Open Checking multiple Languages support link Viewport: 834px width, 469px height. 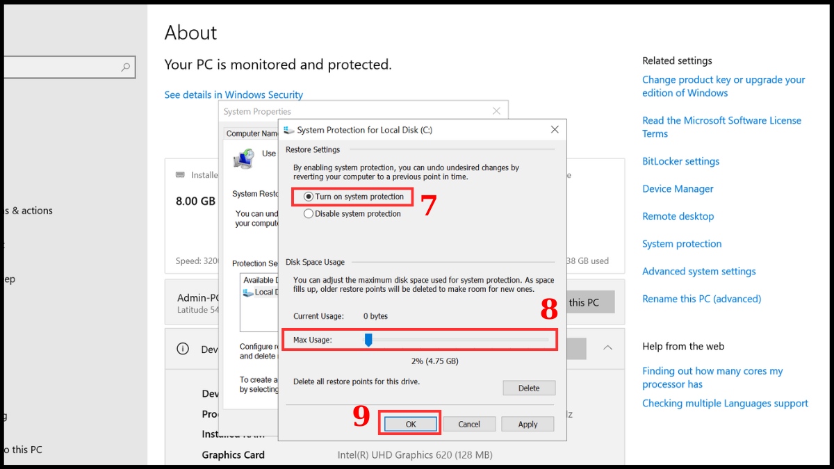click(725, 403)
